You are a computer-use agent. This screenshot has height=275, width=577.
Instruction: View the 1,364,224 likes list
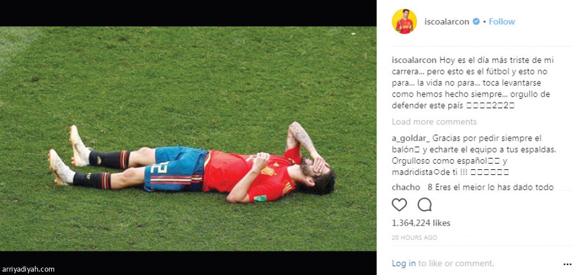420,223
